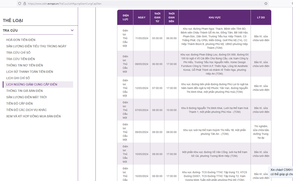The image size is (293, 181).
Task: Click the KHU VỰC column header
Action: [x=215, y=17]
